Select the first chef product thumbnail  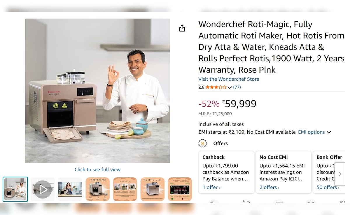click(15, 189)
